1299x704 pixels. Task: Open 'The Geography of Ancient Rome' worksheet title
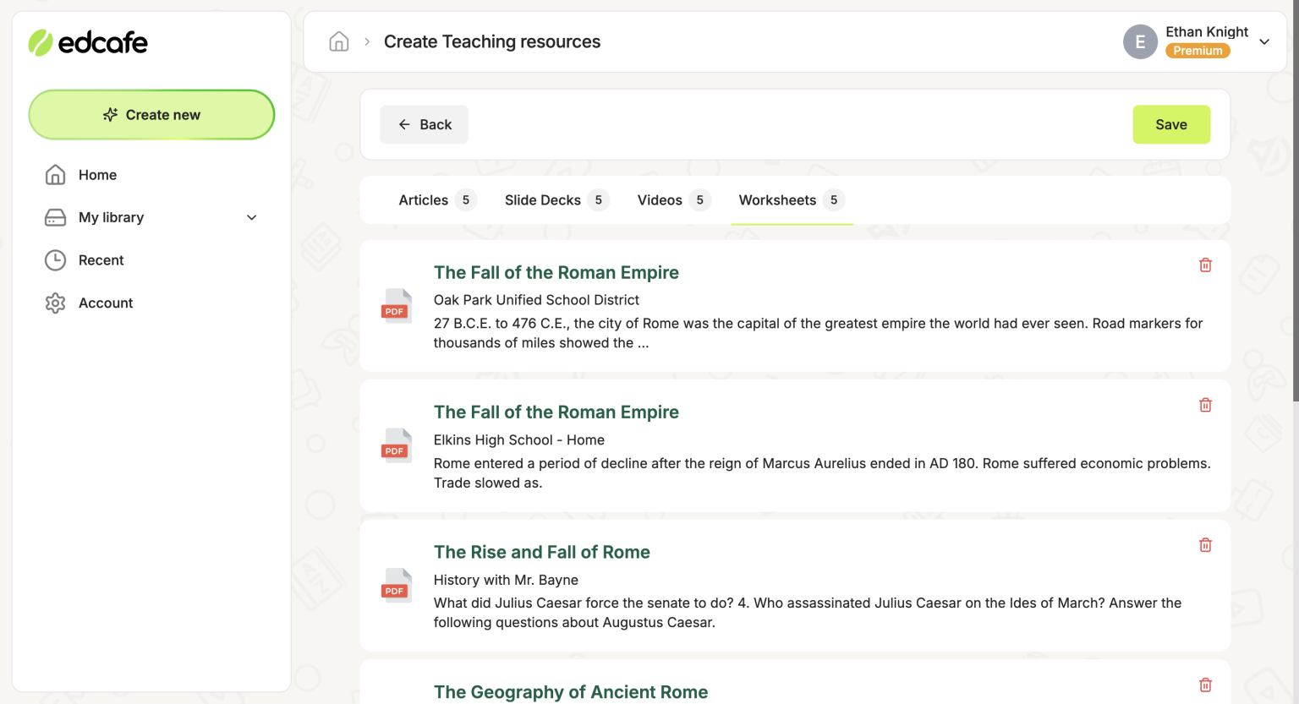coord(571,692)
